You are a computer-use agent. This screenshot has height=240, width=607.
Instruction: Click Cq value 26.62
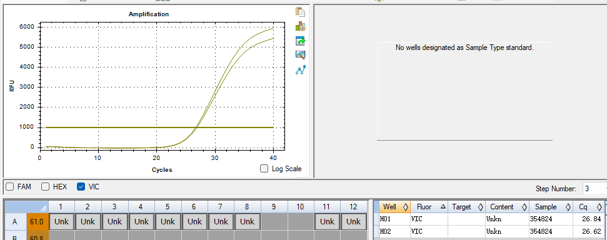(x=589, y=232)
